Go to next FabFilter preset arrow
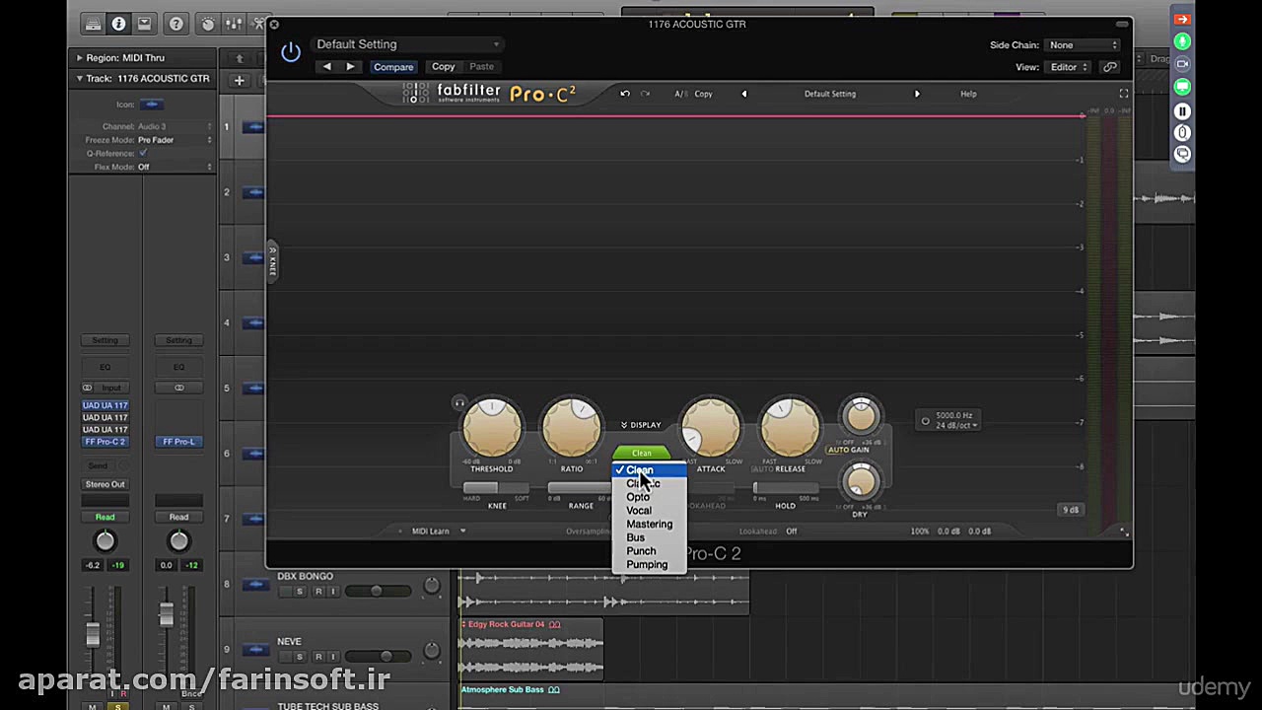The height and width of the screenshot is (710, 1262). pos(917,94)
